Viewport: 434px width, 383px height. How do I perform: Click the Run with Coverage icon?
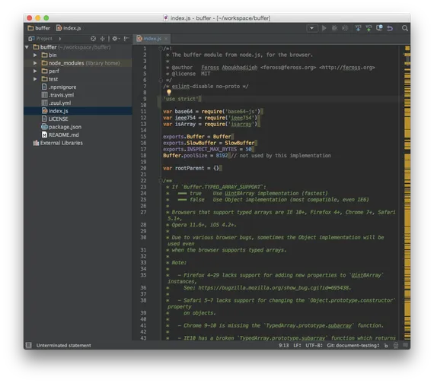(345, 28)
